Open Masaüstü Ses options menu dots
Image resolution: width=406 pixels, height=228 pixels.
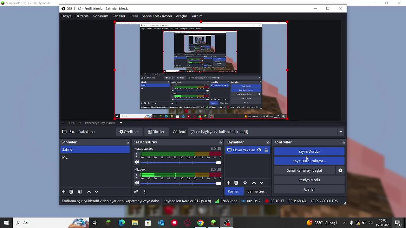[137, 155]
